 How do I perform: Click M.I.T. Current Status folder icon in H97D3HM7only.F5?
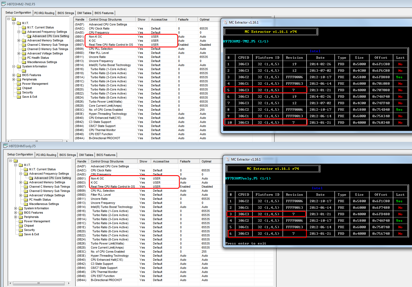click(26, 169)
